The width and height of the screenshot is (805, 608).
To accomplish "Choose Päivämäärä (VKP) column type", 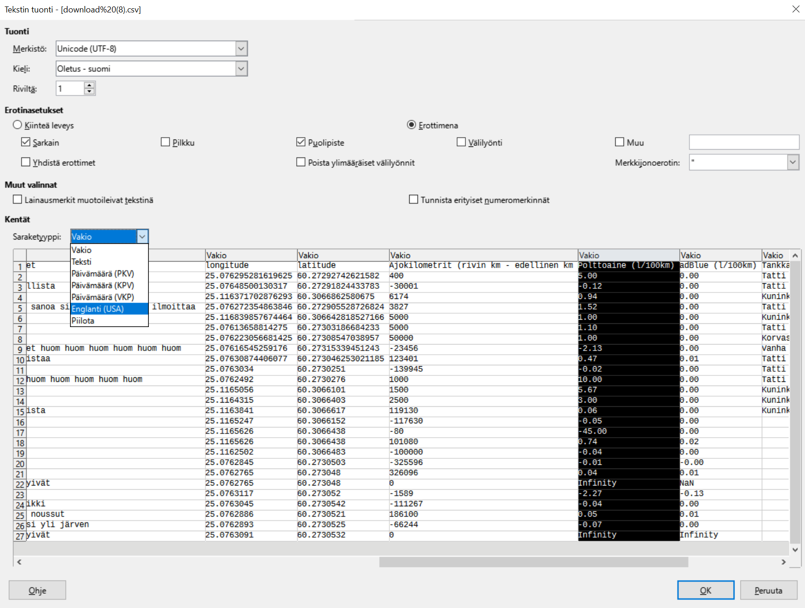I will (109, 297).
